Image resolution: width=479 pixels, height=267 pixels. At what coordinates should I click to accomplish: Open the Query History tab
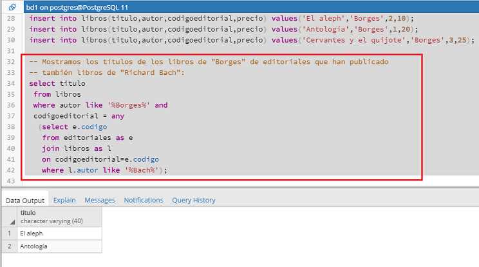pos(194,200)
